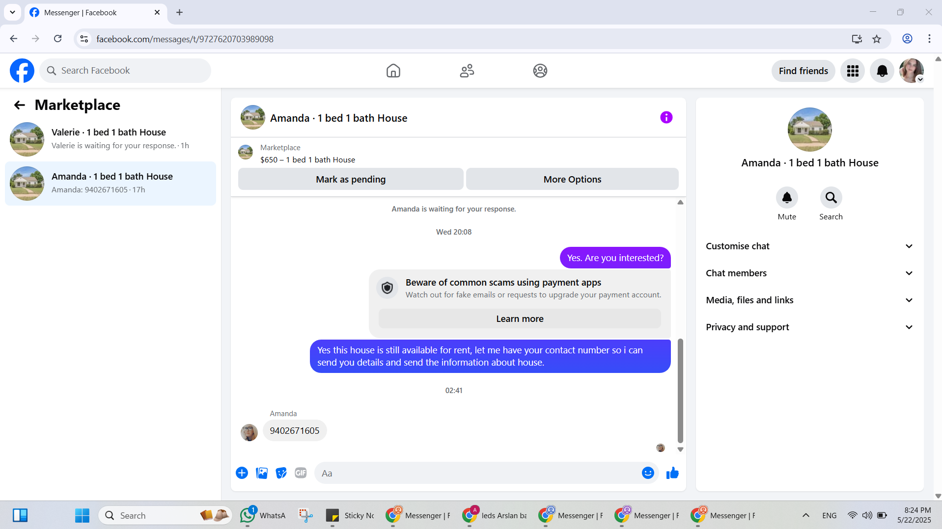Screen dimensions: 942x529
Task: Click the Marketplace back arrow
Action: tap(20, 105)
